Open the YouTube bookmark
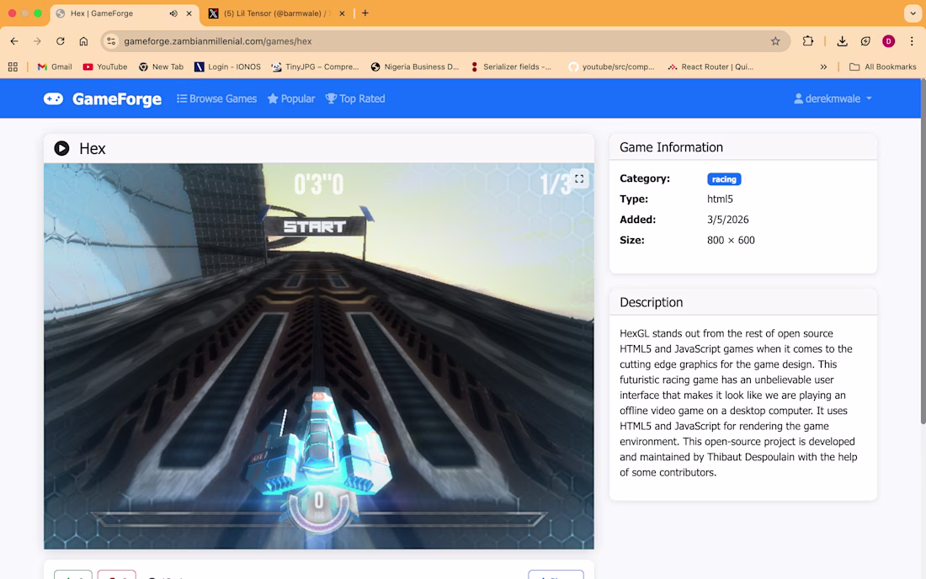 [105, 66]
